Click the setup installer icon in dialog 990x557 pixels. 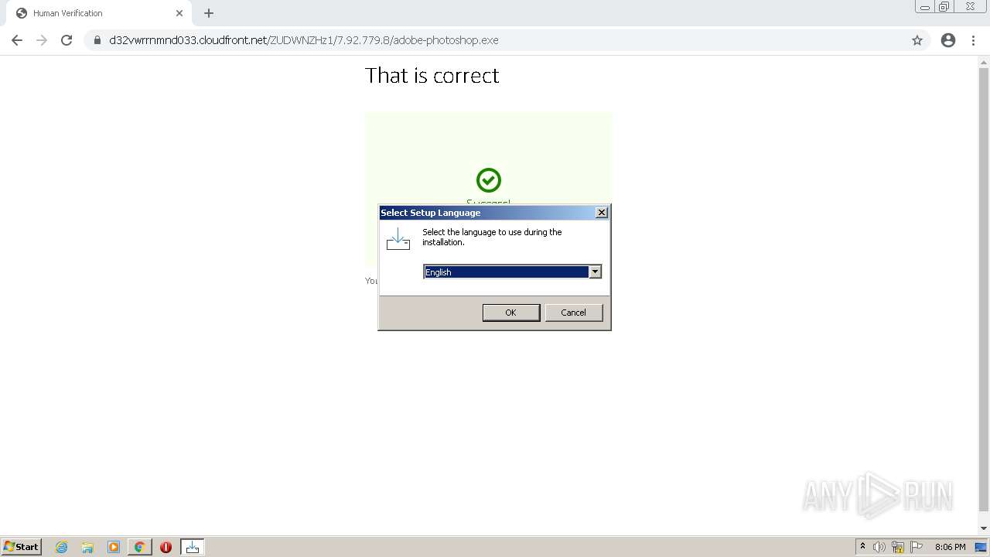[x=398, y=239]
